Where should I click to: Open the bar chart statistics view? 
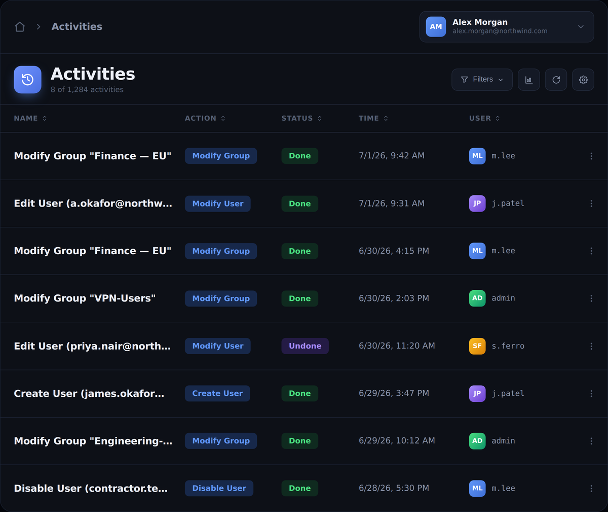528,80
